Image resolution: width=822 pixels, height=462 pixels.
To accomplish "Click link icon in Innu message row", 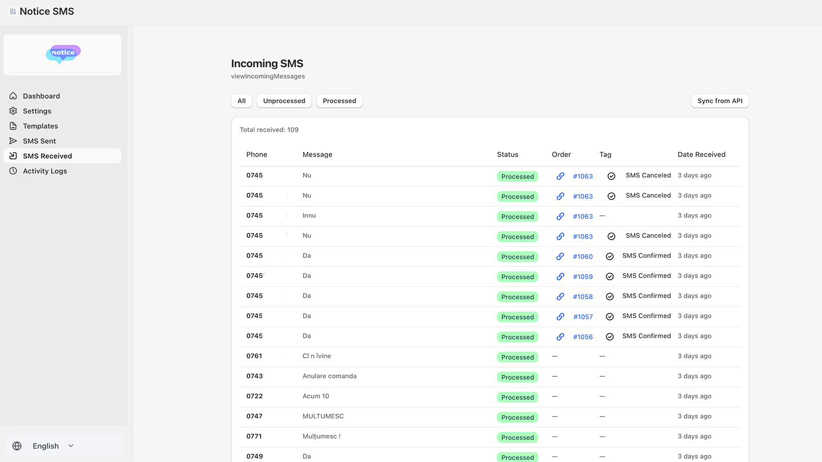I will point(561,216).
